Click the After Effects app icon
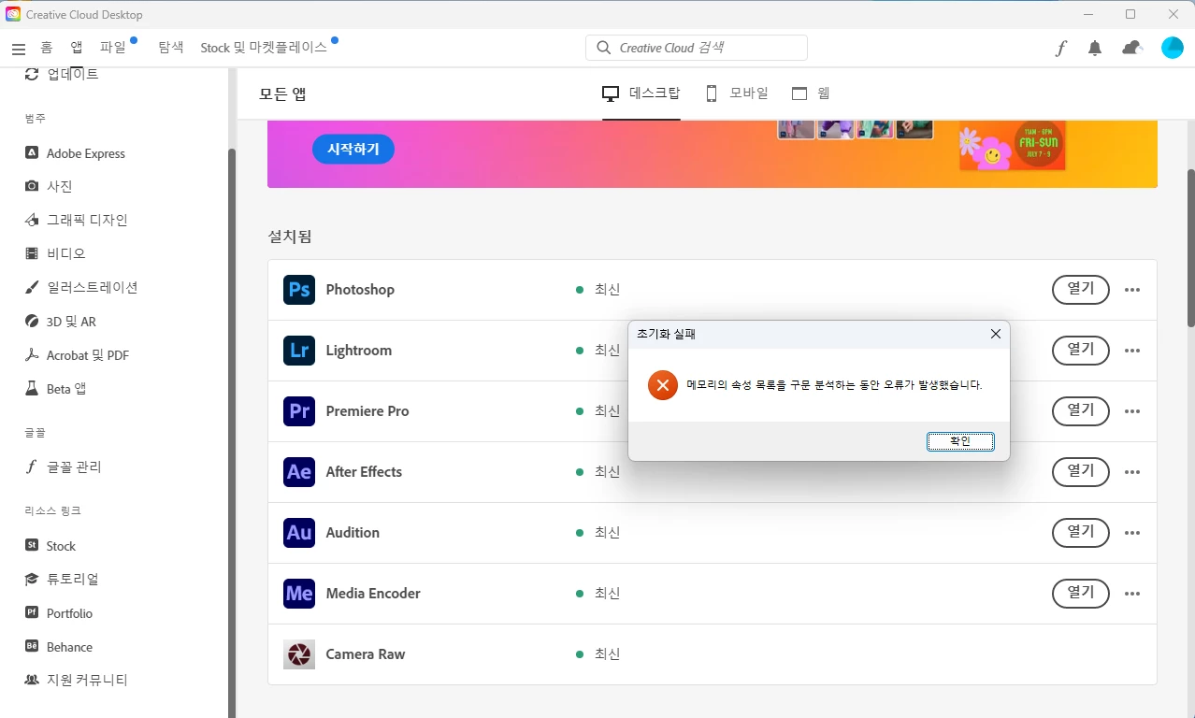 (x=299, y=472)
